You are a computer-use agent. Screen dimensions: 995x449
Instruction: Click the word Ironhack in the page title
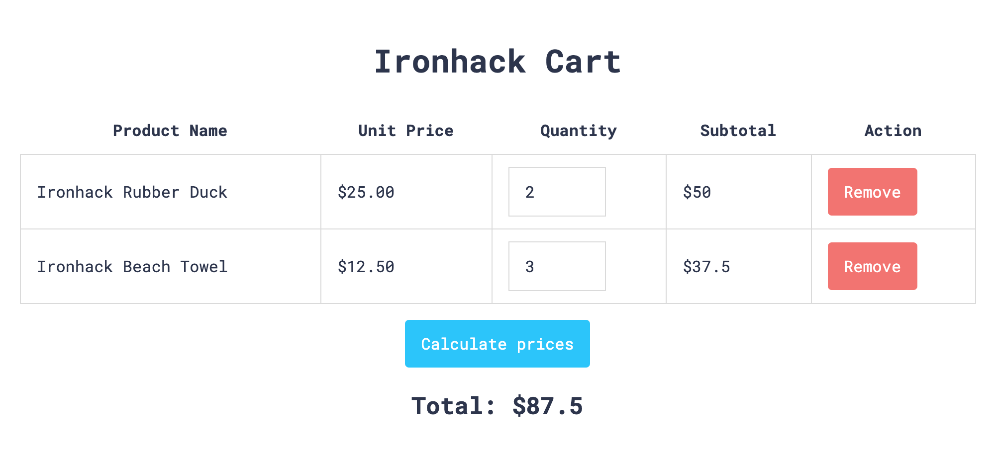(x=450, y=62)
